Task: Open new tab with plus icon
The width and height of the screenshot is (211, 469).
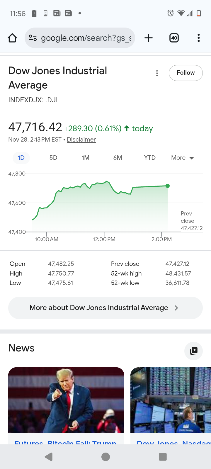Action: click(x=149, y=38)
